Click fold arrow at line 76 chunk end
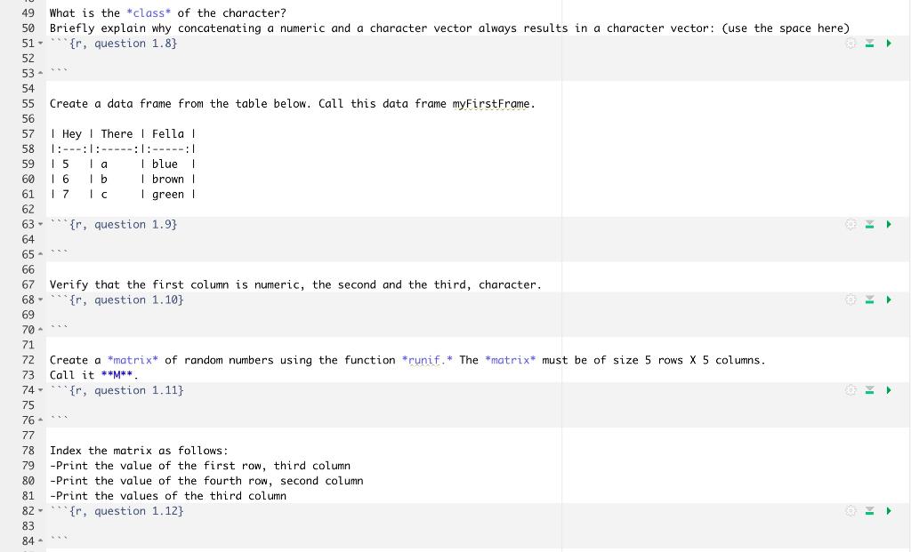Viewport: 911px width, 552px height. [x=40, y=420]
